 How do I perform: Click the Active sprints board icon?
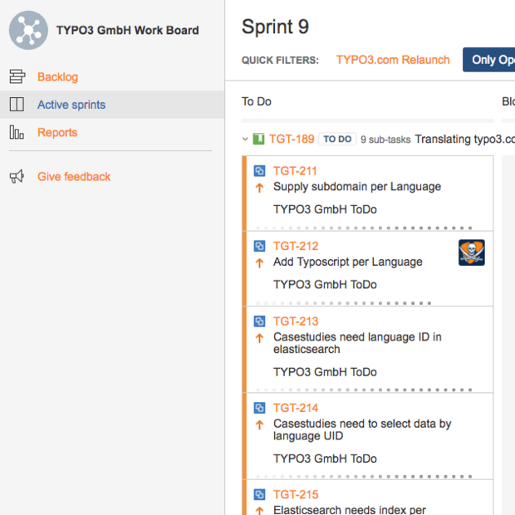pyautogui.click(x=17, y=105)
